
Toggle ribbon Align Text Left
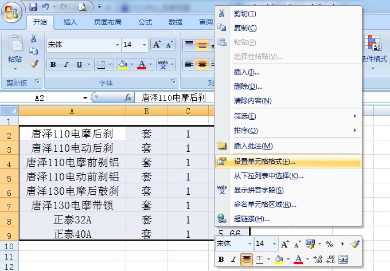(189, 64)
